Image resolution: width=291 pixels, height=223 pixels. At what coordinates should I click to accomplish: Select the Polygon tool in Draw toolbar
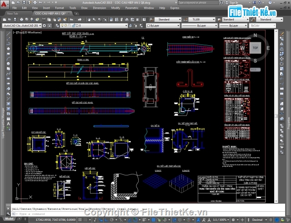(8, 48)
